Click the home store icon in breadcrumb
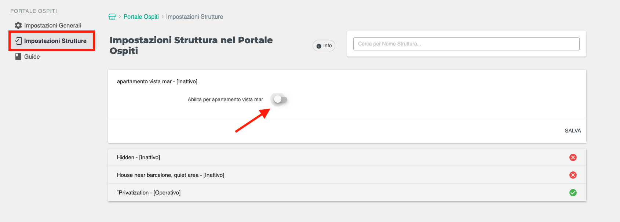 tap(112, 17)
